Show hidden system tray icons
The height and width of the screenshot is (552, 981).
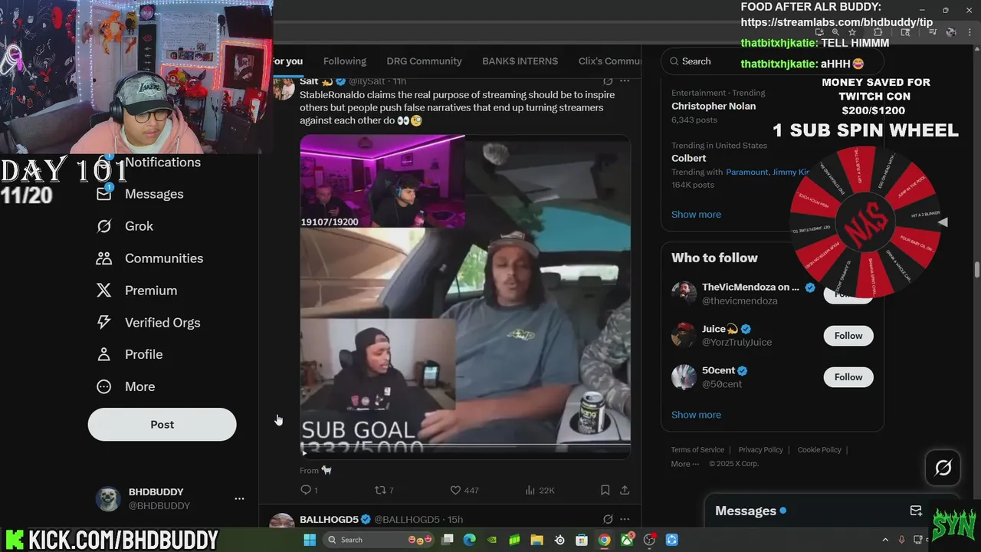pyautogui.click(x=885, y=540)
